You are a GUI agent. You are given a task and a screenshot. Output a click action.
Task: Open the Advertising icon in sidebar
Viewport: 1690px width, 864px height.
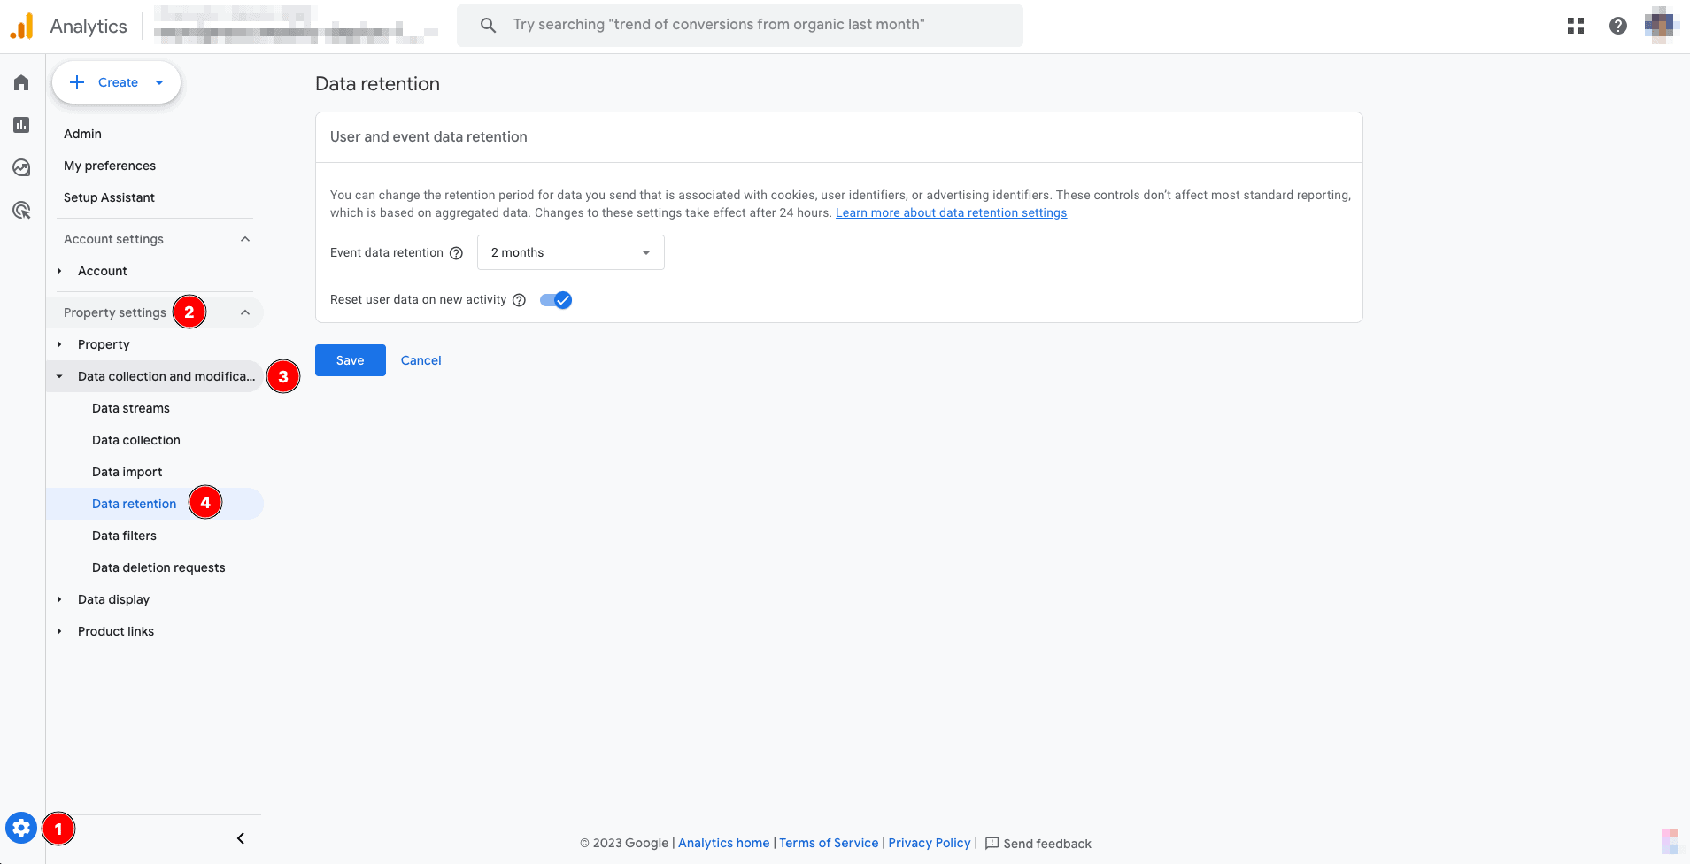21,210
